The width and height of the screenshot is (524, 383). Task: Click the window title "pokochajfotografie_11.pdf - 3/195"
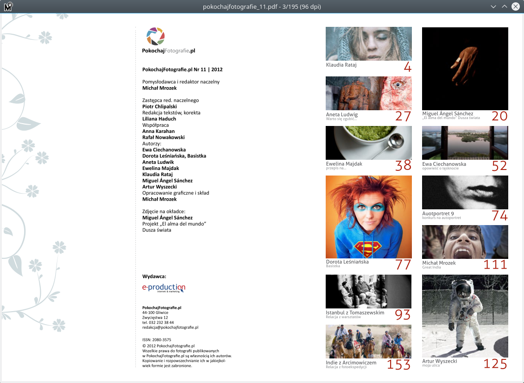tap(262, 6)
